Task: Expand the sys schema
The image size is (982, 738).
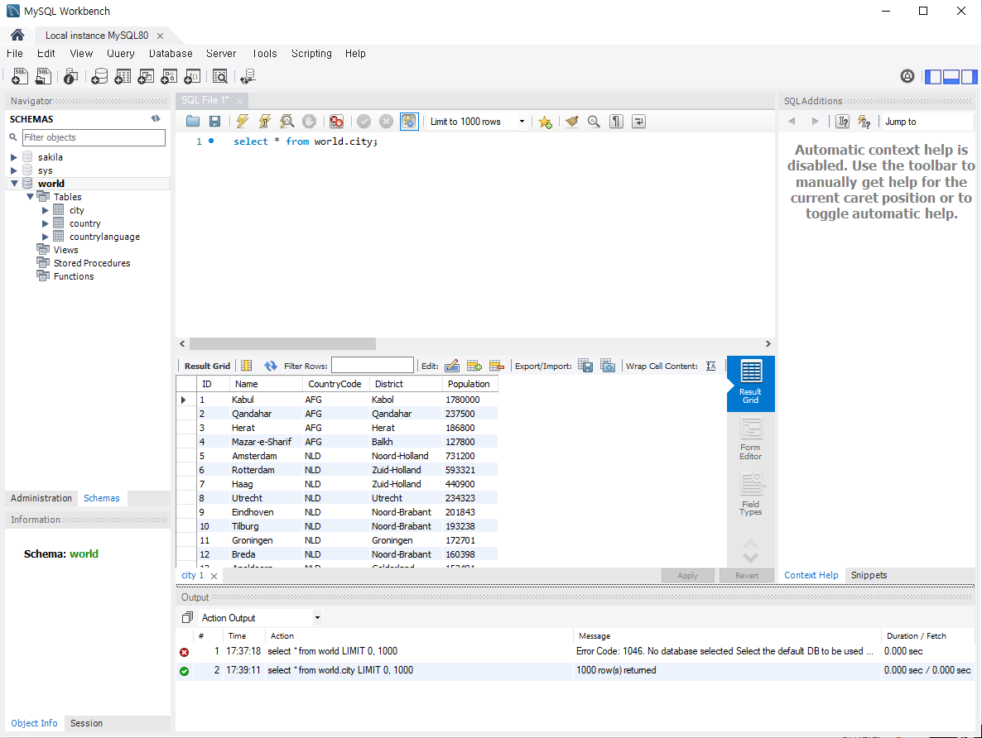Action: [14, 170]
